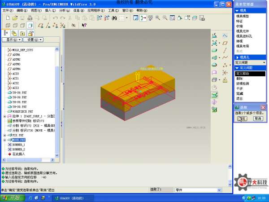Toggle datum planes display icon
269x202 pixels.
point(40,26)
